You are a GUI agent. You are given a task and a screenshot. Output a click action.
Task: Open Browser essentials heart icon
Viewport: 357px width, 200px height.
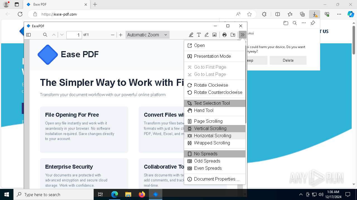pyautogui.click(x=327, y=14)
